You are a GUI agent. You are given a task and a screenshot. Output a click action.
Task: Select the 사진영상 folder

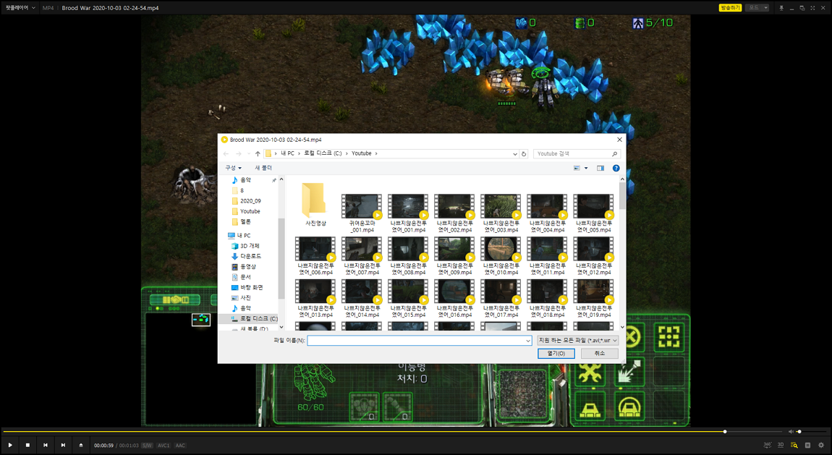pos(315,204)
